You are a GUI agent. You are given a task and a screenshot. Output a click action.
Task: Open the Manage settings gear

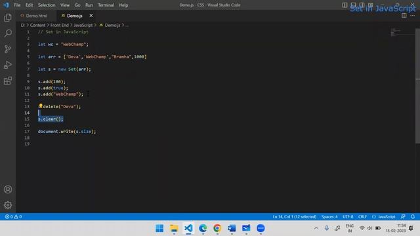click(8, 205)
